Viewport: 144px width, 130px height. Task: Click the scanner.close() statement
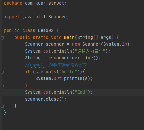pyautogui.click(x=45, y=99)
